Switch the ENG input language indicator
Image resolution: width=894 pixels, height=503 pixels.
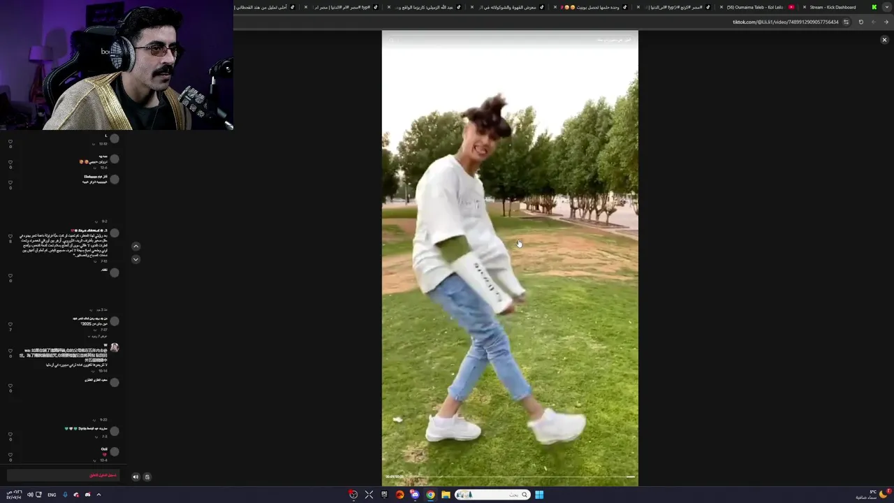tap(52, 495)
